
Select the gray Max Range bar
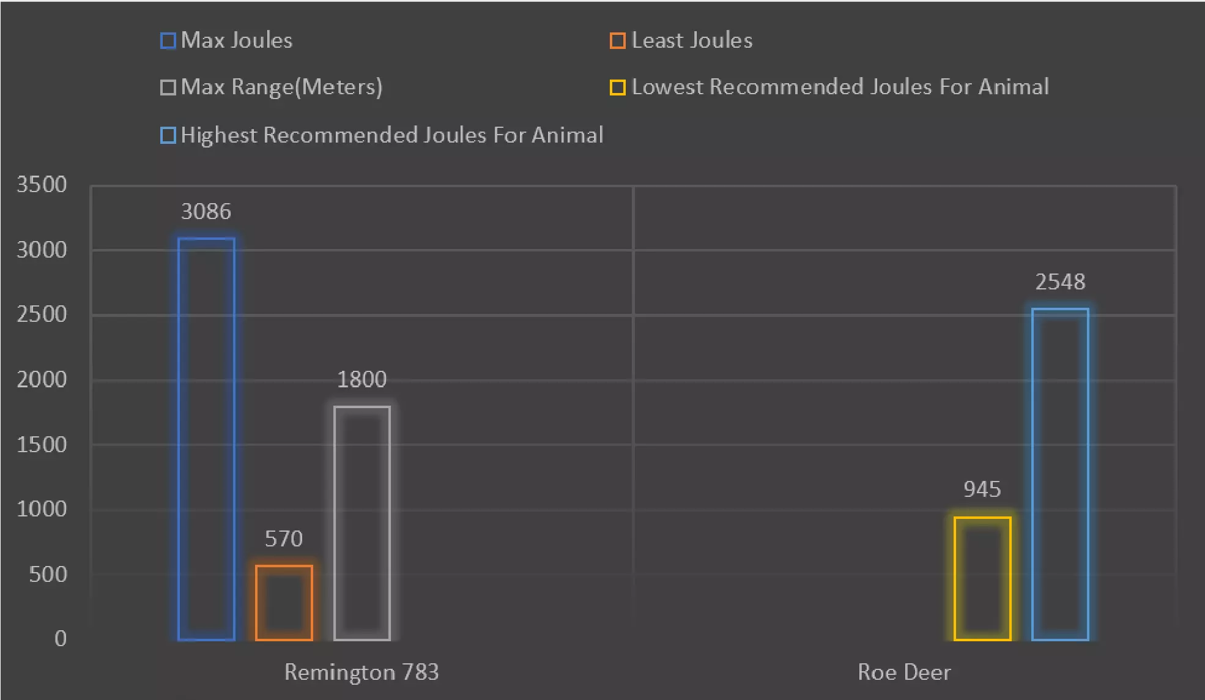point(362,523)
